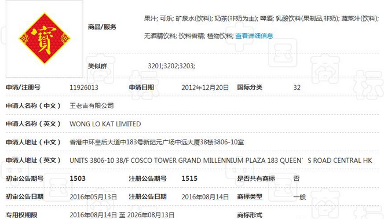Click goods text 无酒精饮料; 饮料香精; 植物饮料
The height and width of the screenshot is (219, 384).
189,36
